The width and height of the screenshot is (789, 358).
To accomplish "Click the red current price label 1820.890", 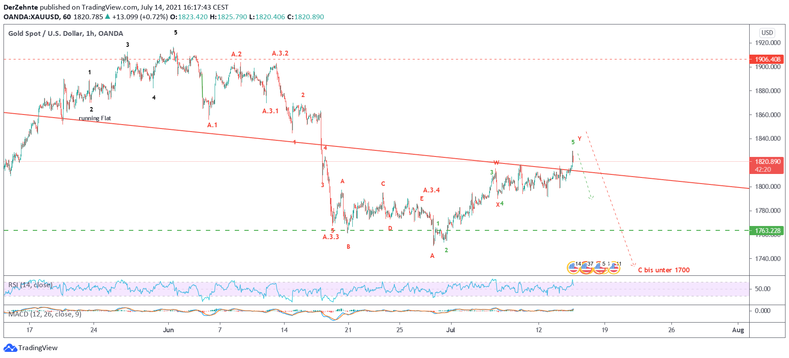I will (767, 161).
